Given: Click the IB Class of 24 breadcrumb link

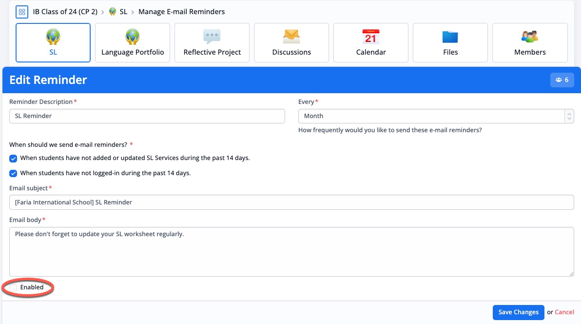Looking at the screenshot, I should coord(65,12).
